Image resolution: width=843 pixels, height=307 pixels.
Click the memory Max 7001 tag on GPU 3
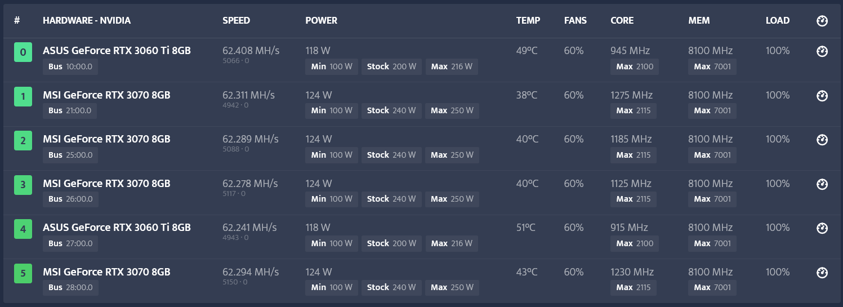(x=712, y=199)
